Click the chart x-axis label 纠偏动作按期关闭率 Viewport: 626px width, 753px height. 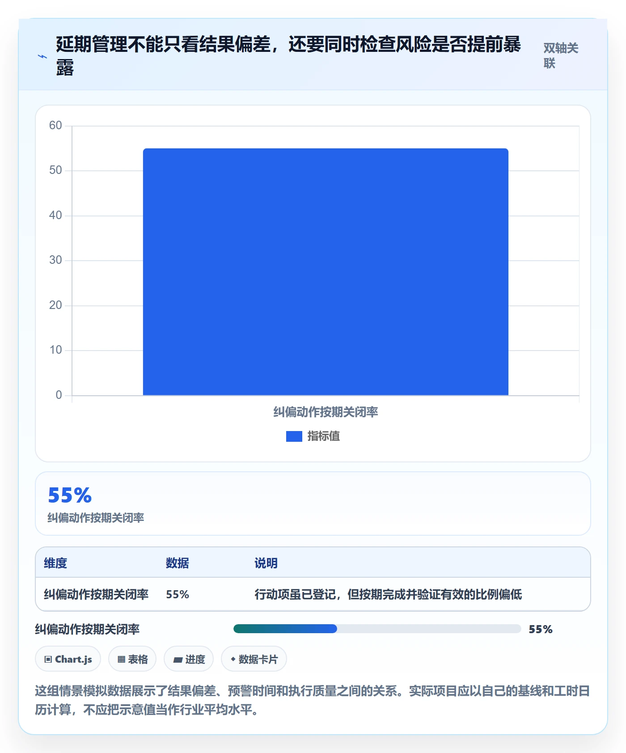coord(326,412)
